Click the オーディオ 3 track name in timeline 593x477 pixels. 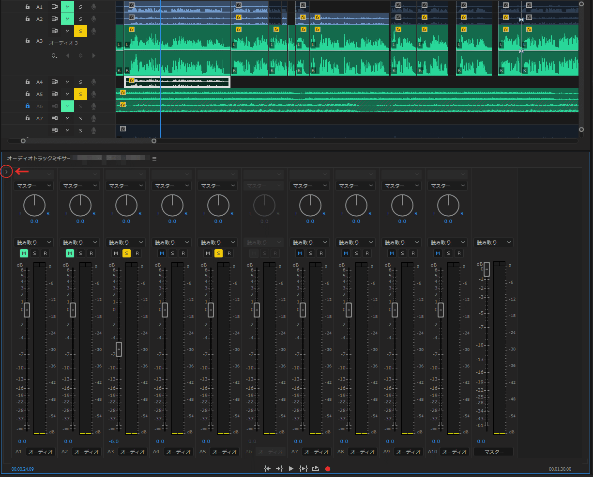point(63,43)
